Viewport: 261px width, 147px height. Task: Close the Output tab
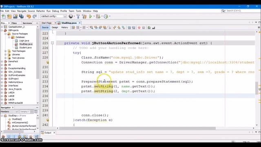click(x=54, y=133)
